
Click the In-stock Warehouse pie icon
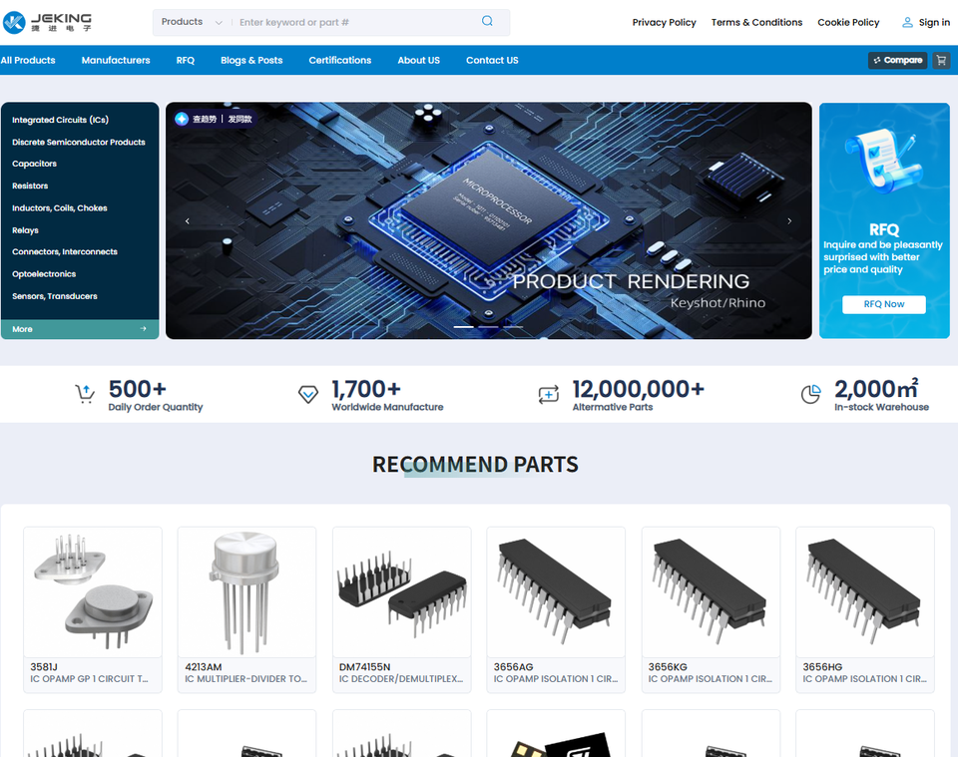point(810,394)
